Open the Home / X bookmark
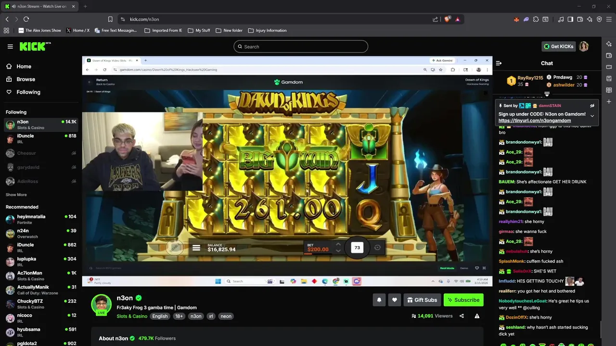This screenshot has width=616, height=346. (x=78, y=30)
